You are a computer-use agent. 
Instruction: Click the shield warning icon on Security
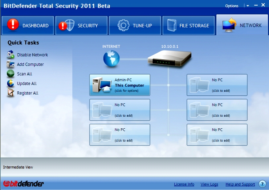pos(67,25)
